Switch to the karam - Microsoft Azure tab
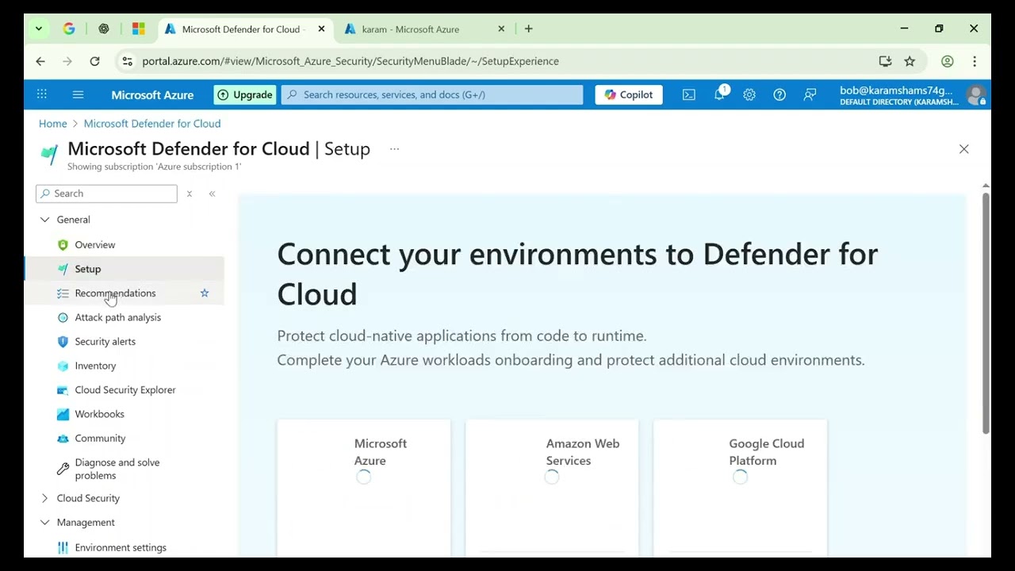Image resolution: width=1015 pixels, height=571 pixels. [x=412, y=29]
